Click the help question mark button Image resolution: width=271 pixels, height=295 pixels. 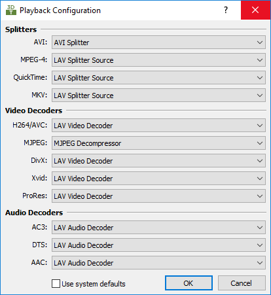pyautogui.click(x=226, y=10)
